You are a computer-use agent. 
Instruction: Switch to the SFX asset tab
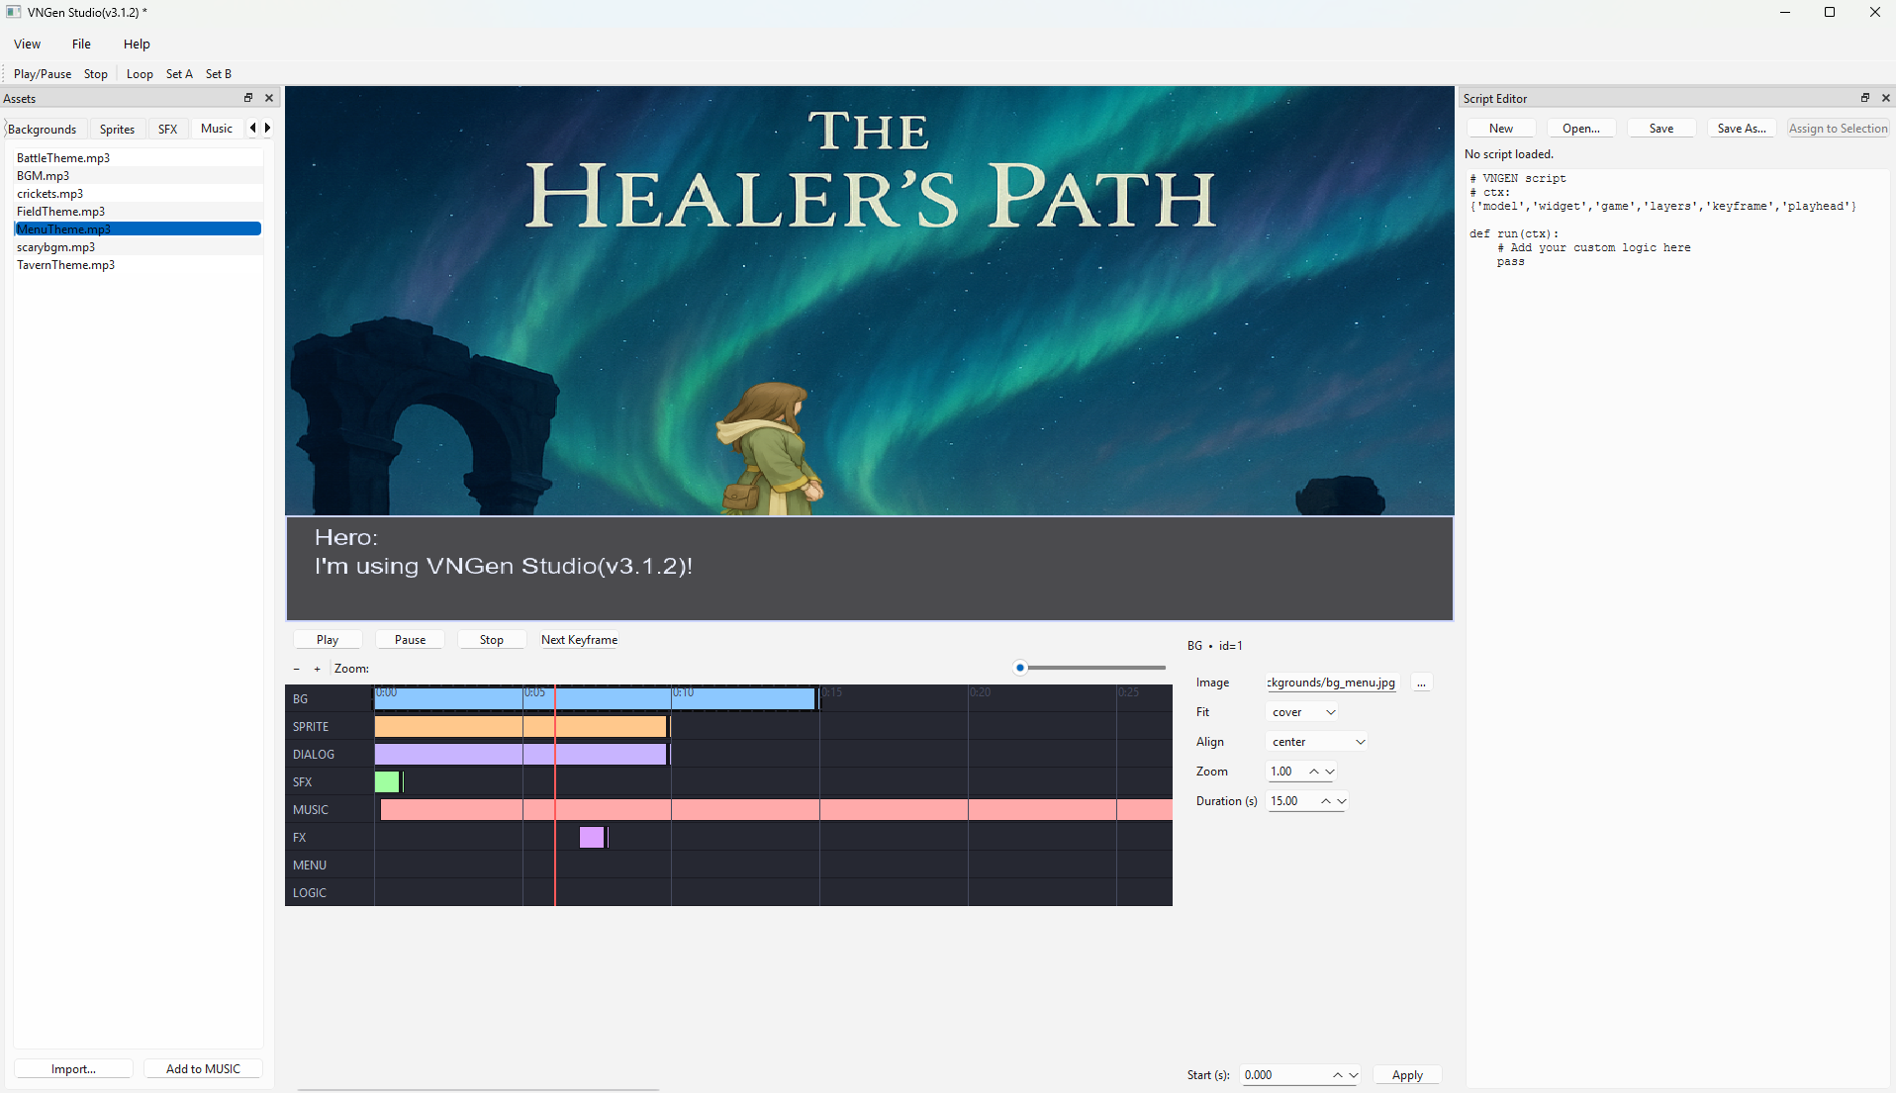(x=168, y=129)
